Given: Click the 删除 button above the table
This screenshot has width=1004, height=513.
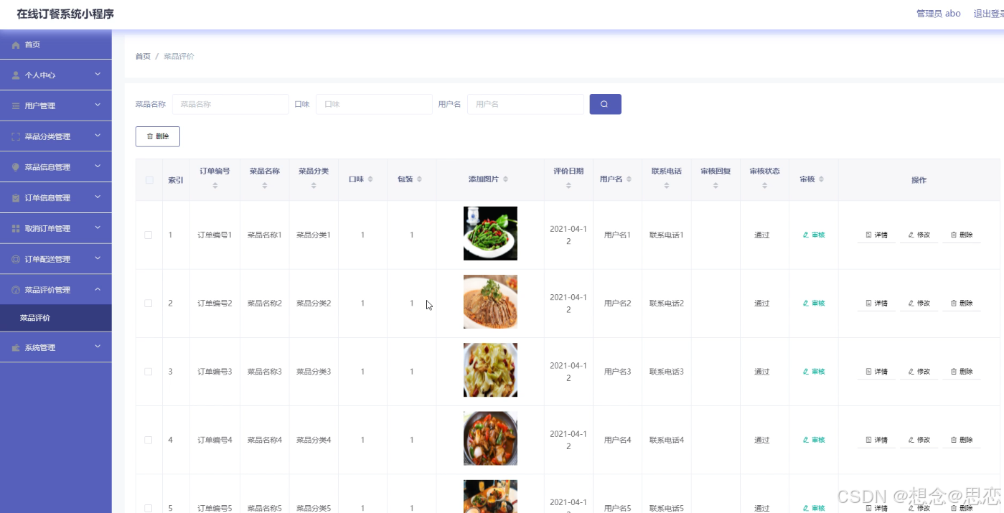Looking at the screenshot, I should [158, 136].
